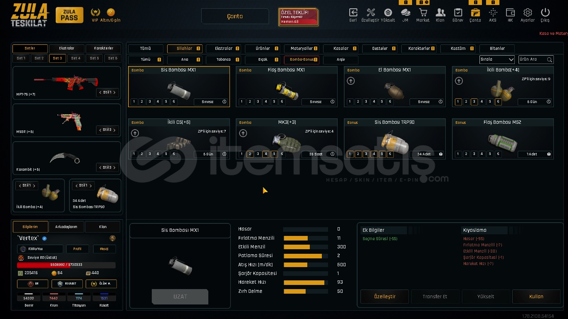Viewport: 568px width, 319px height.
Task: Click the Transfer Et button
Action: pos(435,297)
